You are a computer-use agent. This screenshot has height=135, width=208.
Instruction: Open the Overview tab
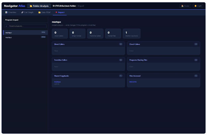point(11,12)
